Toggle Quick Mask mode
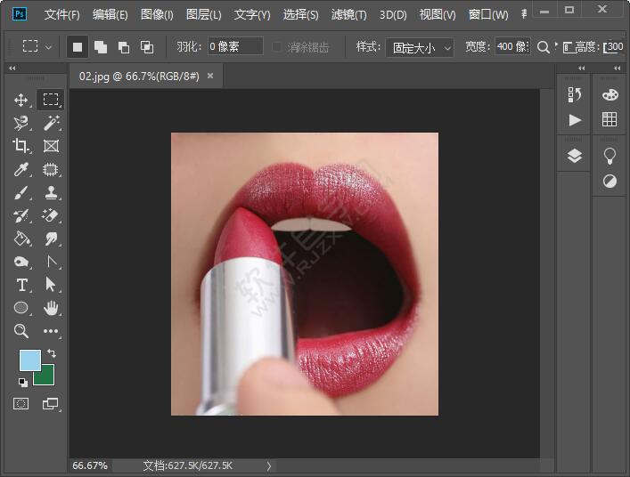630x477 pixels. click(20, 403)
